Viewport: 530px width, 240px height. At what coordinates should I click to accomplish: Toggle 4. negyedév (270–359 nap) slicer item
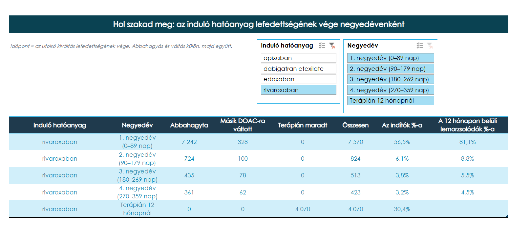pyautogui.click(x=391, y=90)
